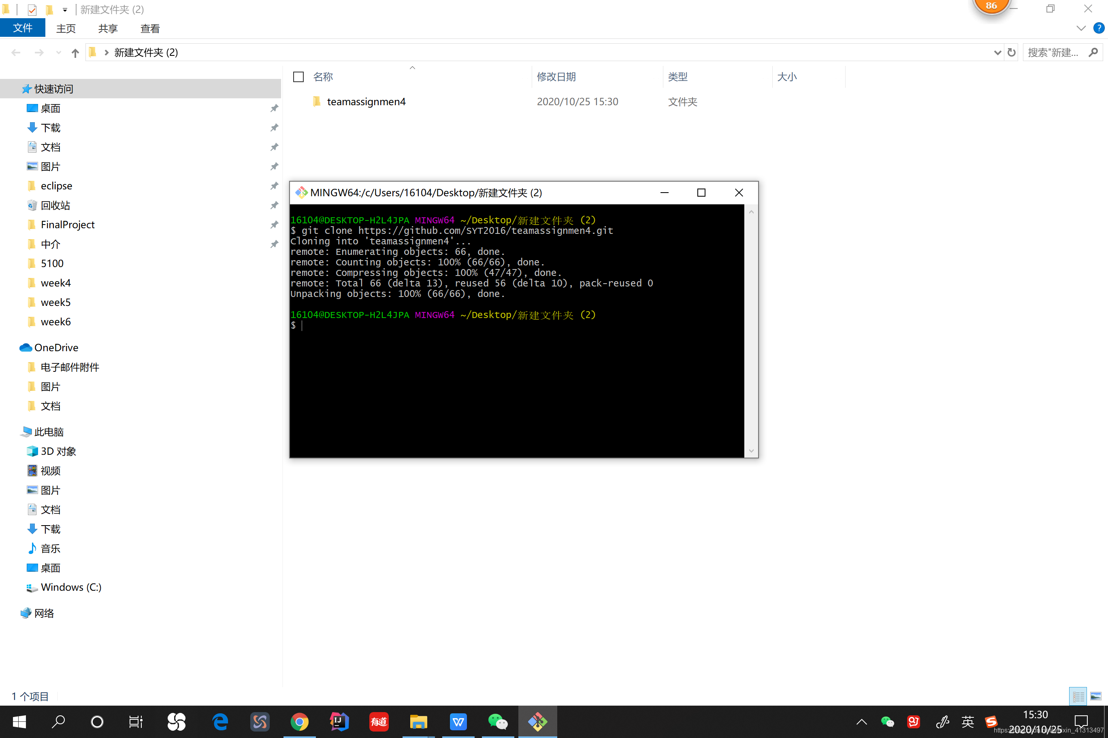Launch Microsoft Edge from taskbar
The image size is (1108, 738).
click(220, 721)
